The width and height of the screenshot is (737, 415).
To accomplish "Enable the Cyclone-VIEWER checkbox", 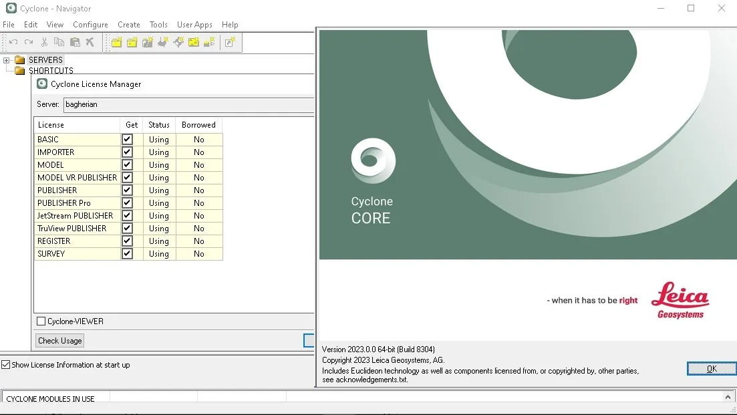I will (x=41, y=321).
